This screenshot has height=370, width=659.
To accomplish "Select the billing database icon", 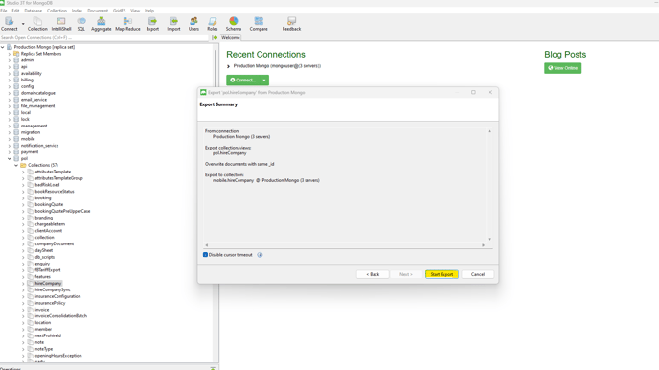I will (x=16, y=80).
